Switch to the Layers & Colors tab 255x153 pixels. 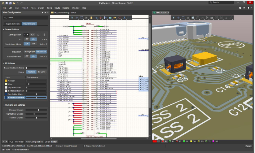pos(13,24)
